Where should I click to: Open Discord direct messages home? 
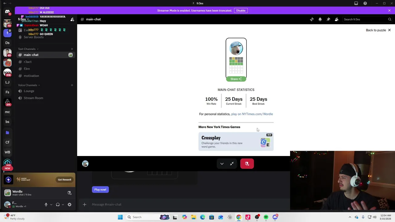tap(7, 11)
